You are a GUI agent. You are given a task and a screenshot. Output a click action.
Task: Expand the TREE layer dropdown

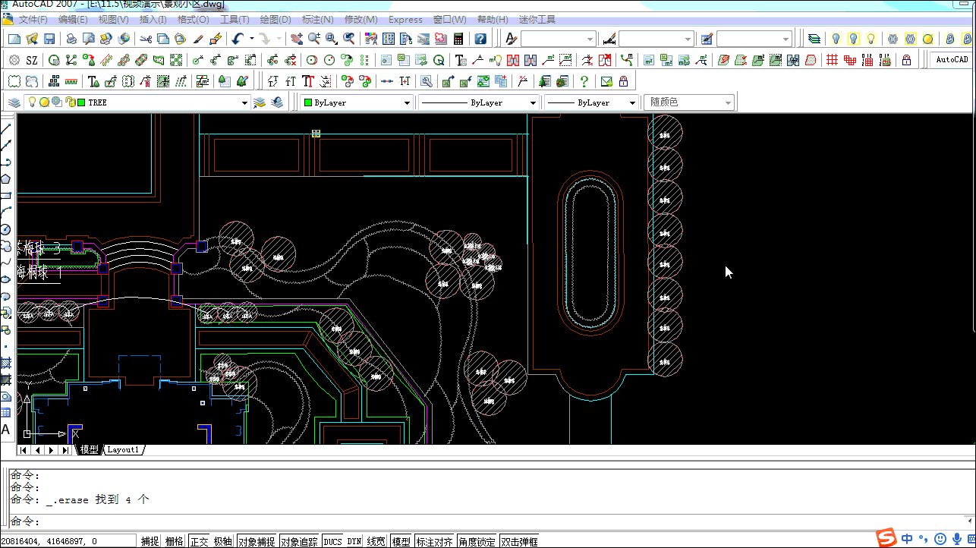[244, 102]
